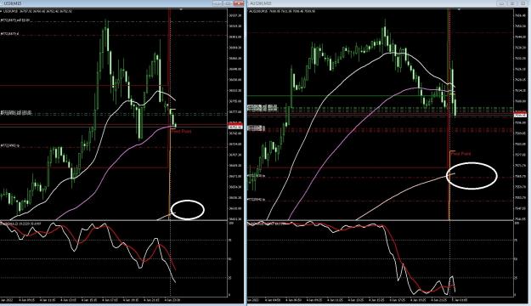
Task: Minimize the US30 M15 chart window
Action: pos(217,3)
